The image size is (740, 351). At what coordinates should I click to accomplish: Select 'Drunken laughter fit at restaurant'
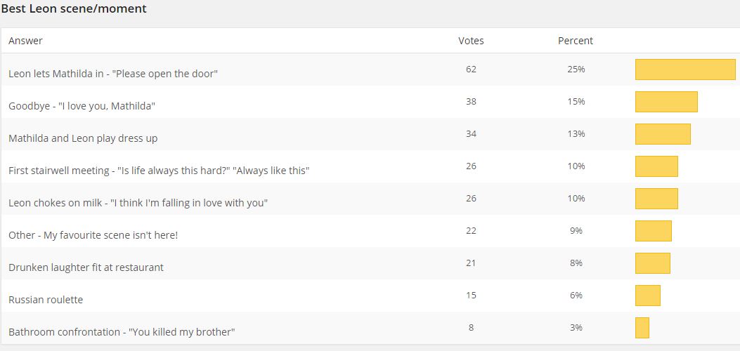tap(86, 267)
